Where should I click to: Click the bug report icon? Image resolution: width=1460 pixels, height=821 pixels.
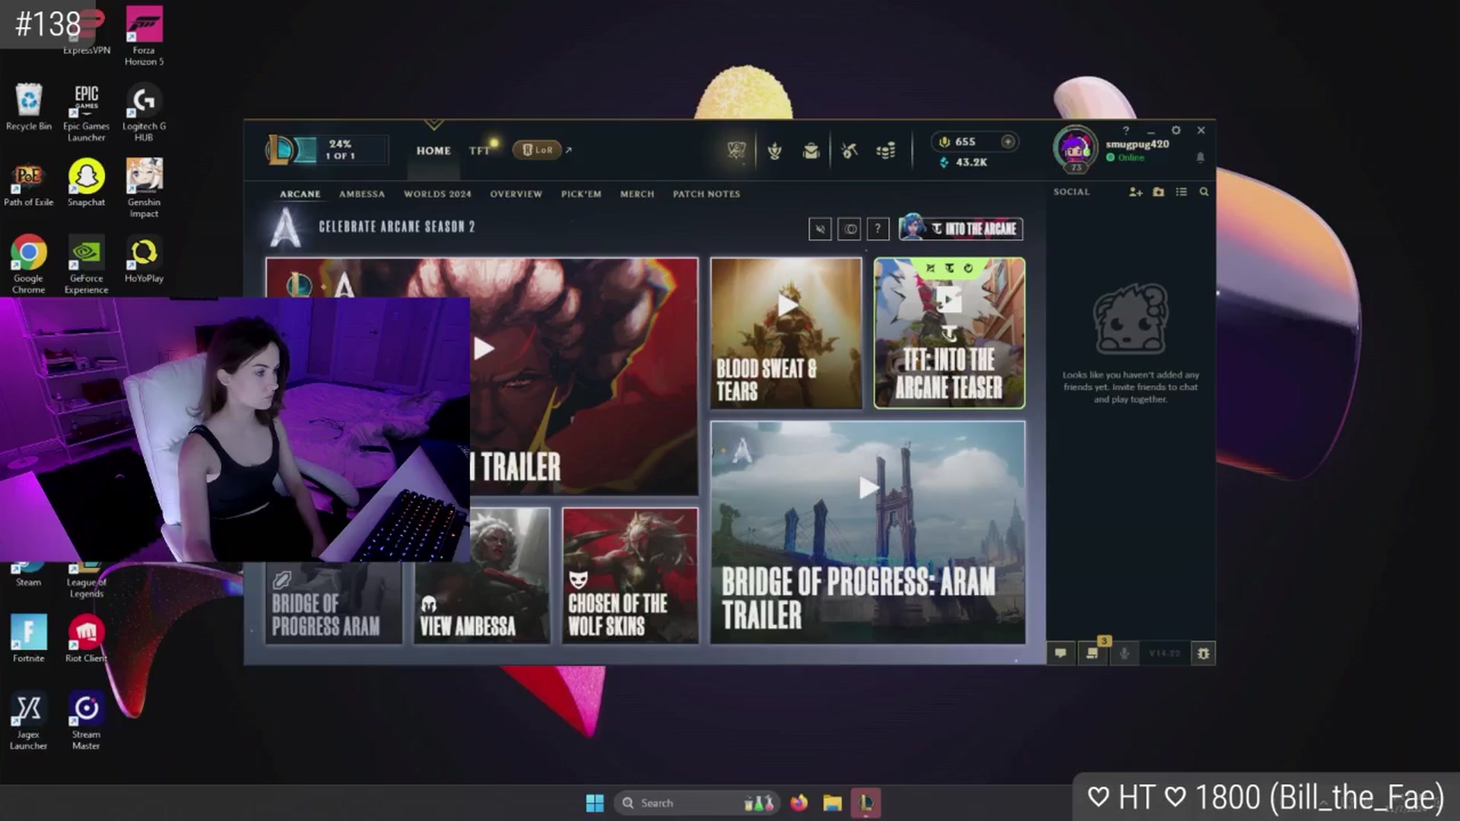coord(1203,653)
